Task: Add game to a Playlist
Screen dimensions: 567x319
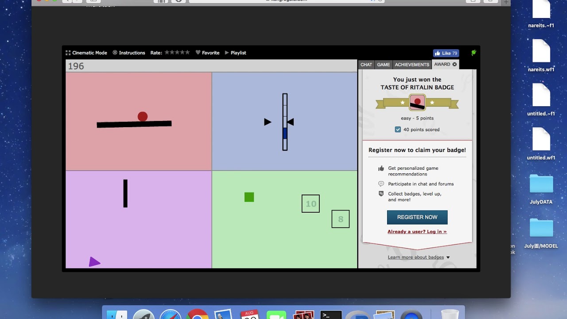Action: pyautogui.click(x=235, y=53)
